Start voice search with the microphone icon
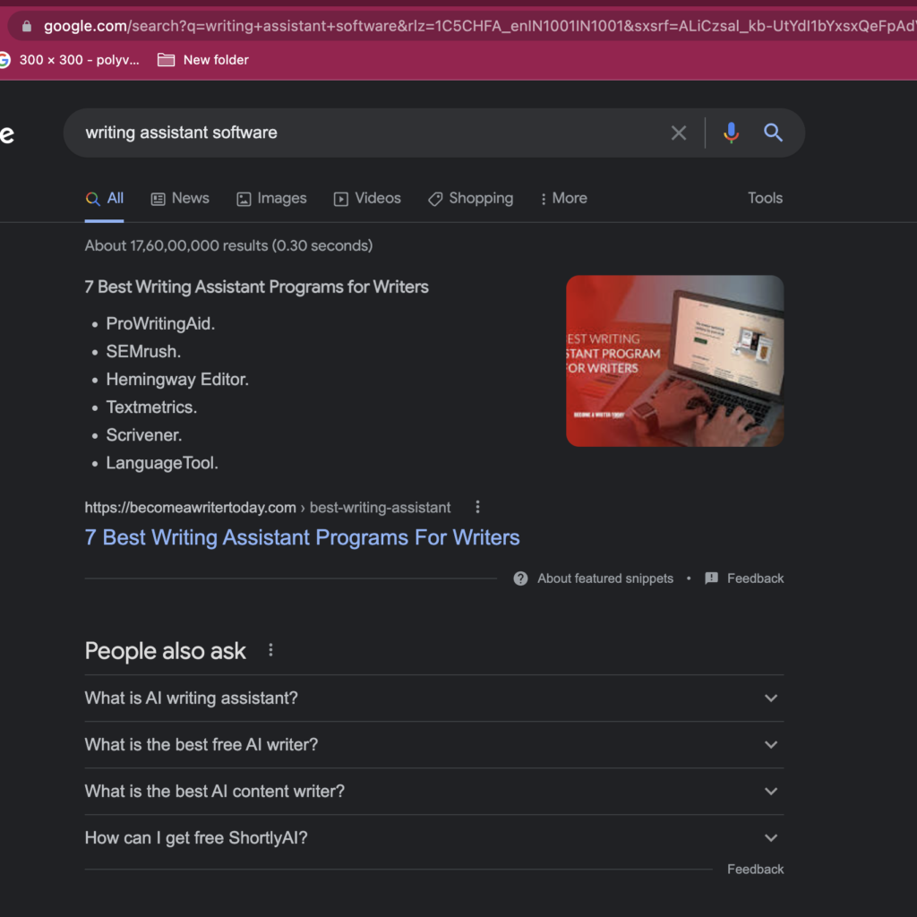 [x=731, y=133]
